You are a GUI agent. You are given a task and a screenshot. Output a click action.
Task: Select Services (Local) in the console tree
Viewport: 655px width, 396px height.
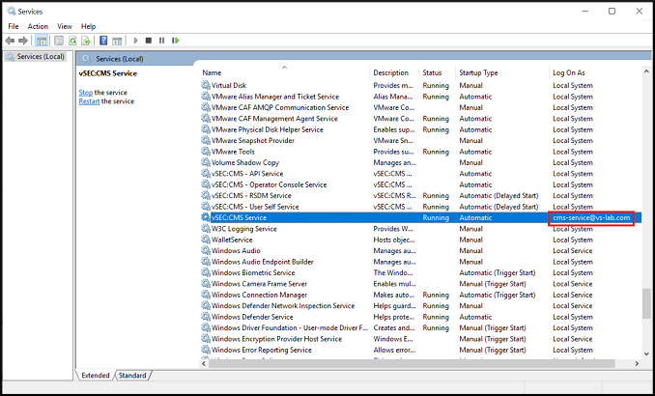click(x=36, y=56)
